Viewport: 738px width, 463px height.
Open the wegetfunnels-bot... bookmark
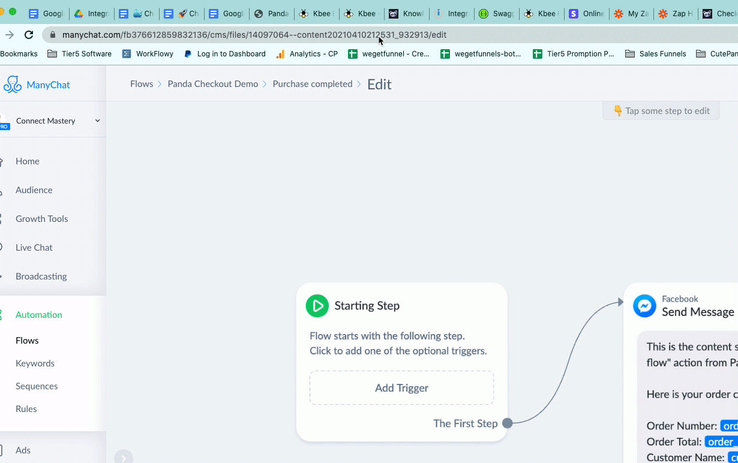[481, 54]
